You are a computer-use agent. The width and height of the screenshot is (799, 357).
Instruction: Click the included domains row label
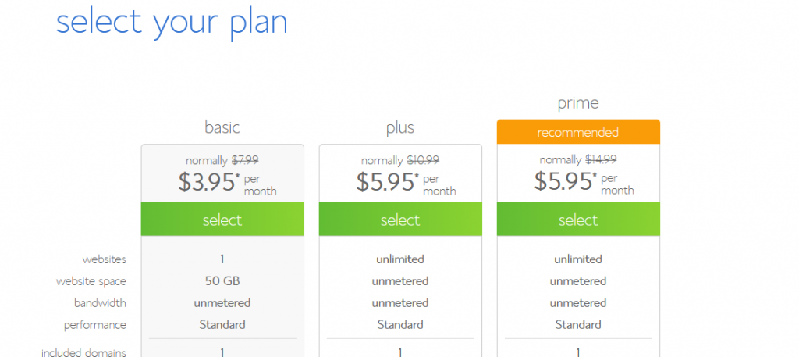pyautogui.click(x=83, y=352)
